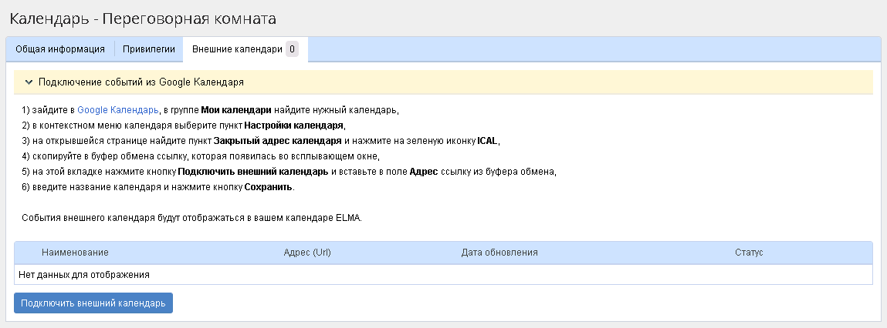The height and width of the screenshot is (328, 887).
Task: Click the 'Статус' column header
Action: coord(748,253)
